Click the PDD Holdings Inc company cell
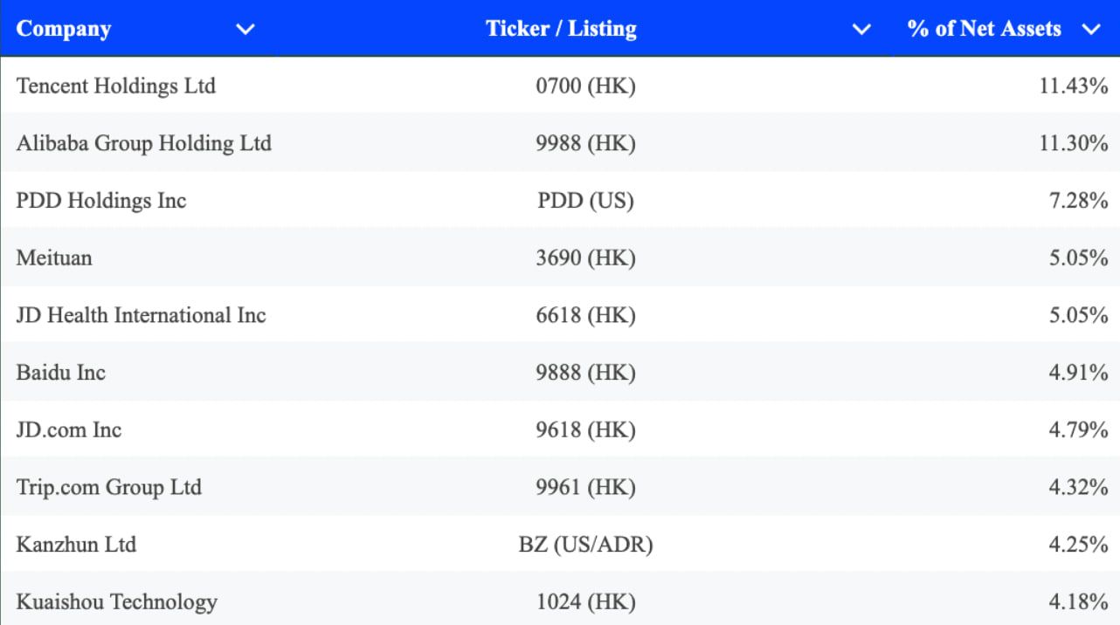The width and height of the screenshot is (1120, 625). tap(101, 201)
